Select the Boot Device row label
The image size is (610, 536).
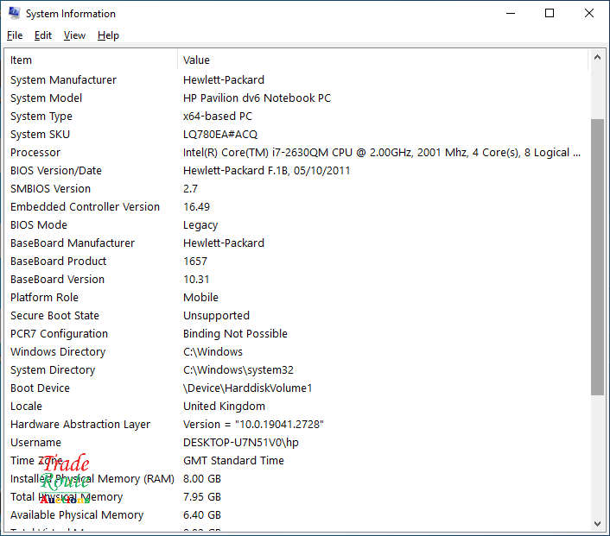(x=40, y=388)
